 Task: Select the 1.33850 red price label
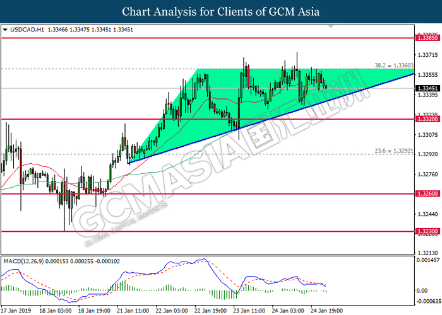coord(427,38)
